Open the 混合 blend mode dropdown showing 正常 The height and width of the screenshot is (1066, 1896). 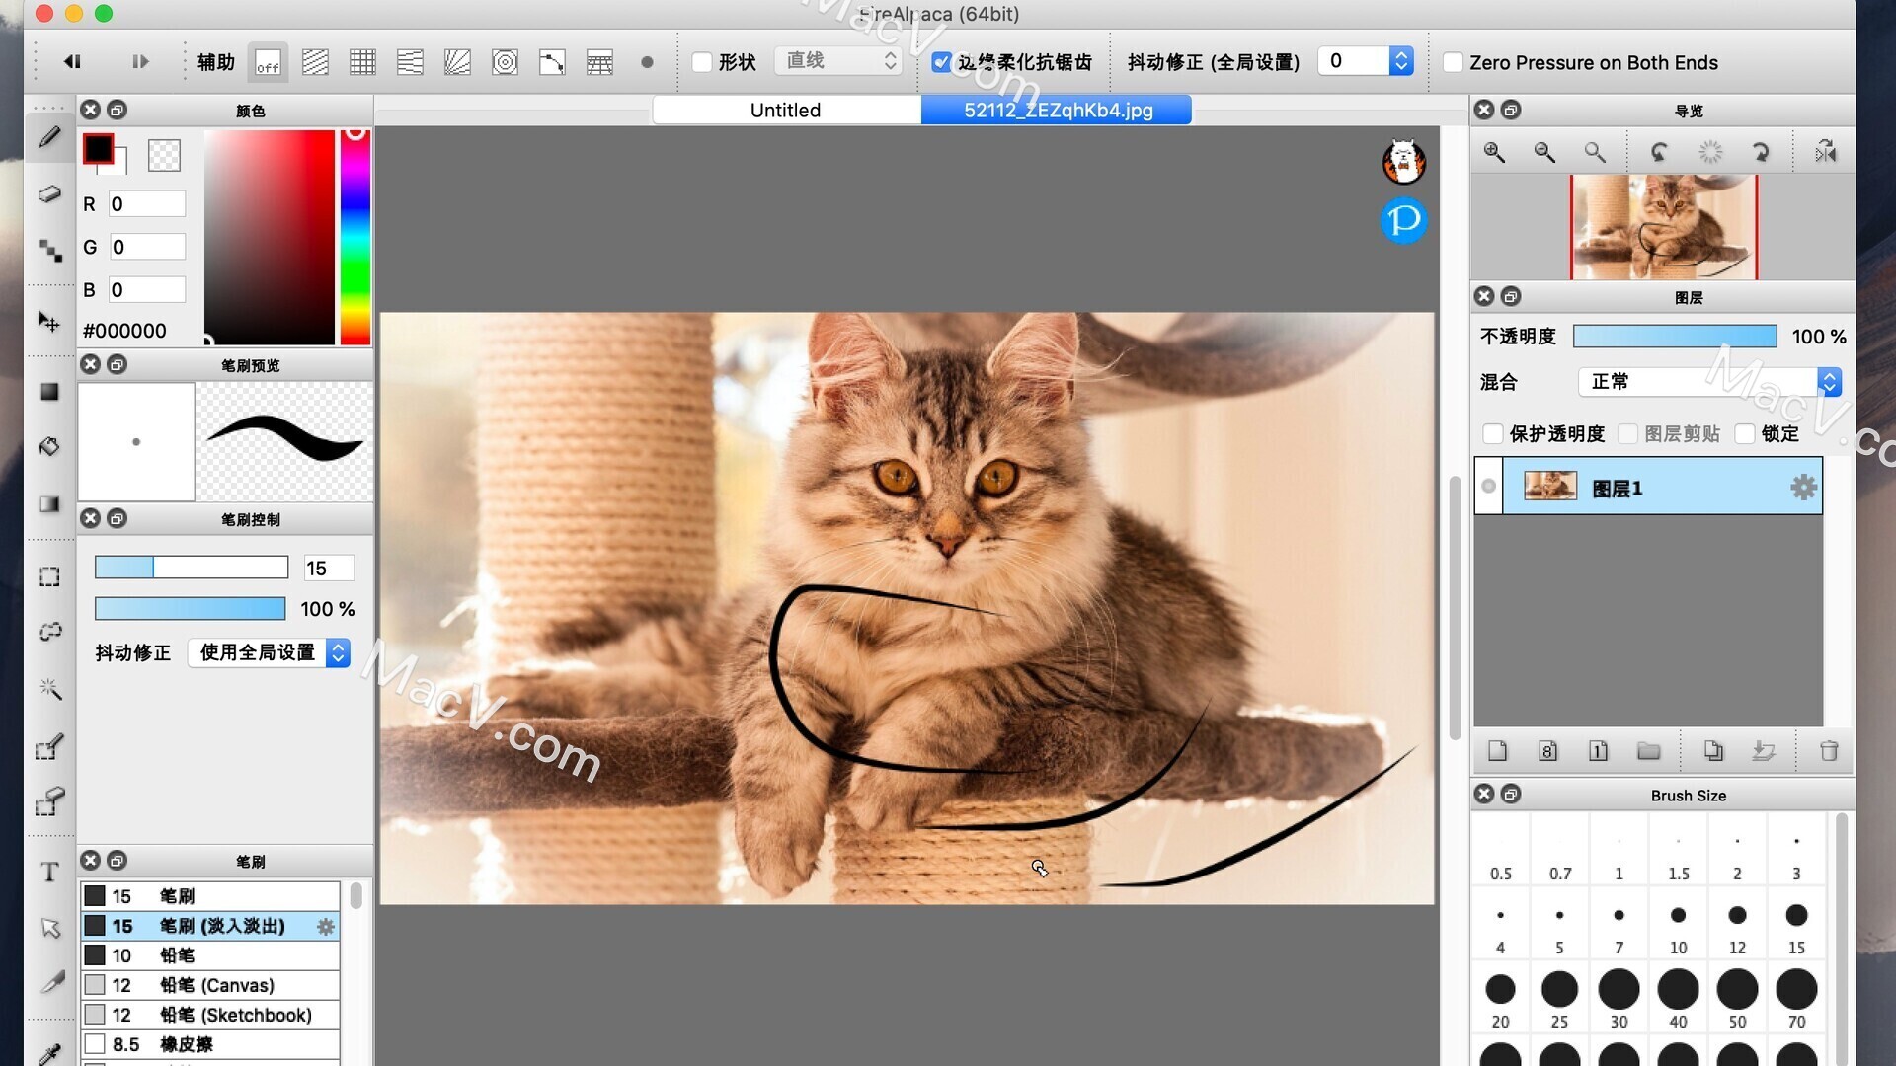point(1708,382)
